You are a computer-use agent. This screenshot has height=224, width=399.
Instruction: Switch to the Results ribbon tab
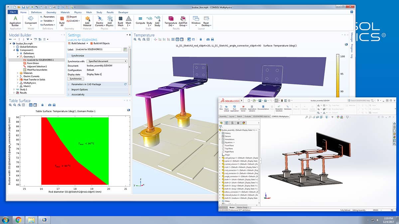[x=110, y=12]
